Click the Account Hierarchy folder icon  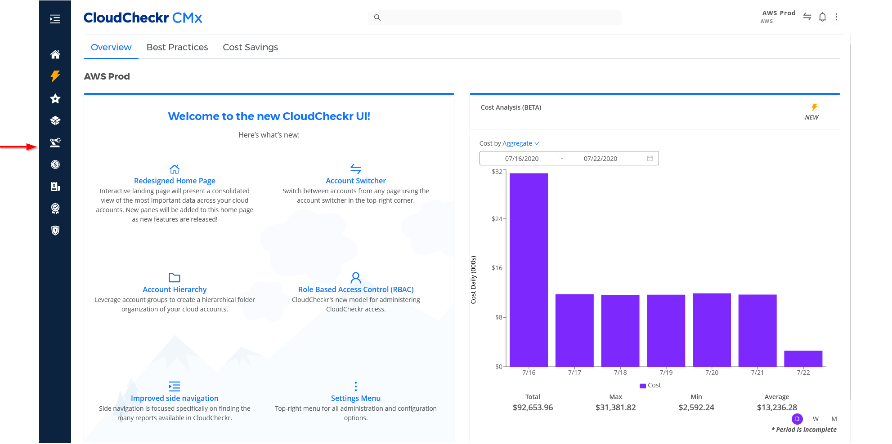click(175, 278)
